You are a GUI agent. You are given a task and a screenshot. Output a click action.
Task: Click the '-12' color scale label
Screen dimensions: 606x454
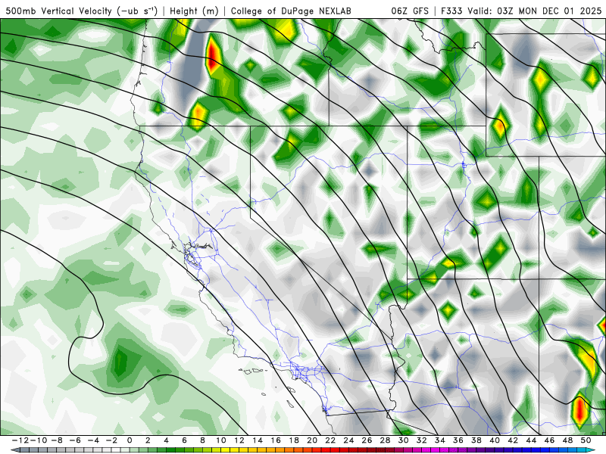pos(20,440)
